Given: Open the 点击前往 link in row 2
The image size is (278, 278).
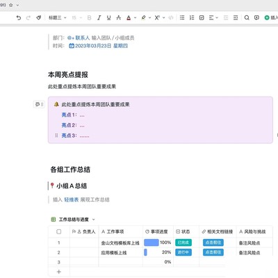Looking at the screenshot, I should tap(213, 252).
